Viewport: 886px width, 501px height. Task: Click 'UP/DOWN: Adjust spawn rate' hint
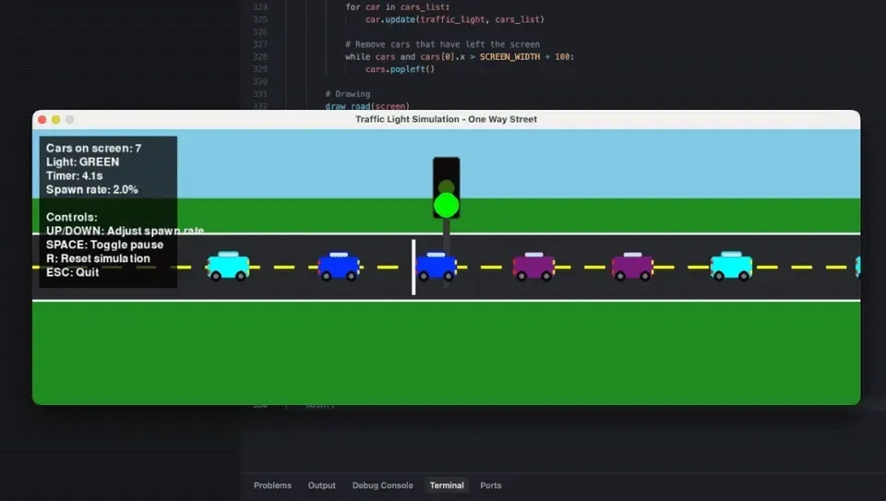click(125, 231)
